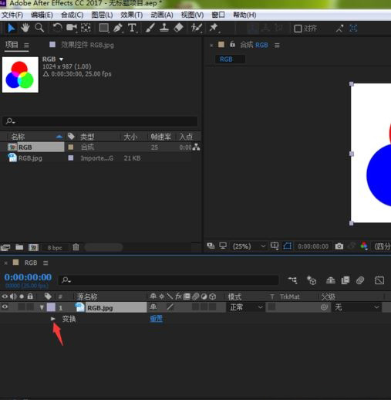
Task: Open the 25% magnification dropdown
Action: [249, 246]
